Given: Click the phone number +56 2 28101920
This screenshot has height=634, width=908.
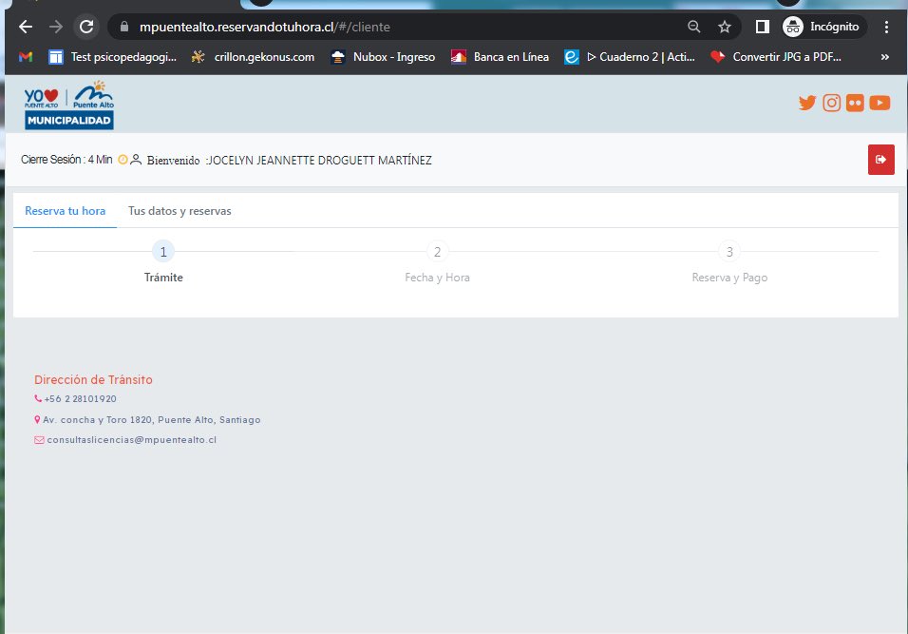Looking at the screenshot, I should (x=81, y=398).
